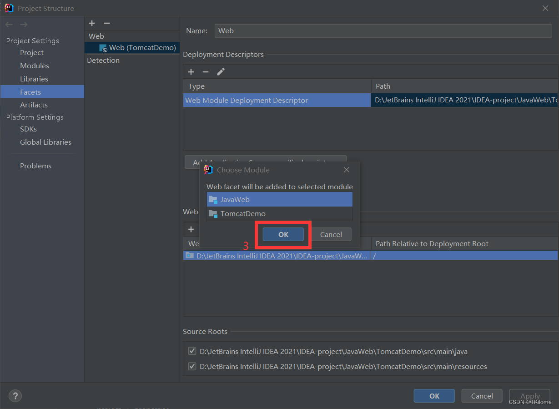Open the Facets settings page
This screenshot has width=559, height=409.
[x=42, y=92]
